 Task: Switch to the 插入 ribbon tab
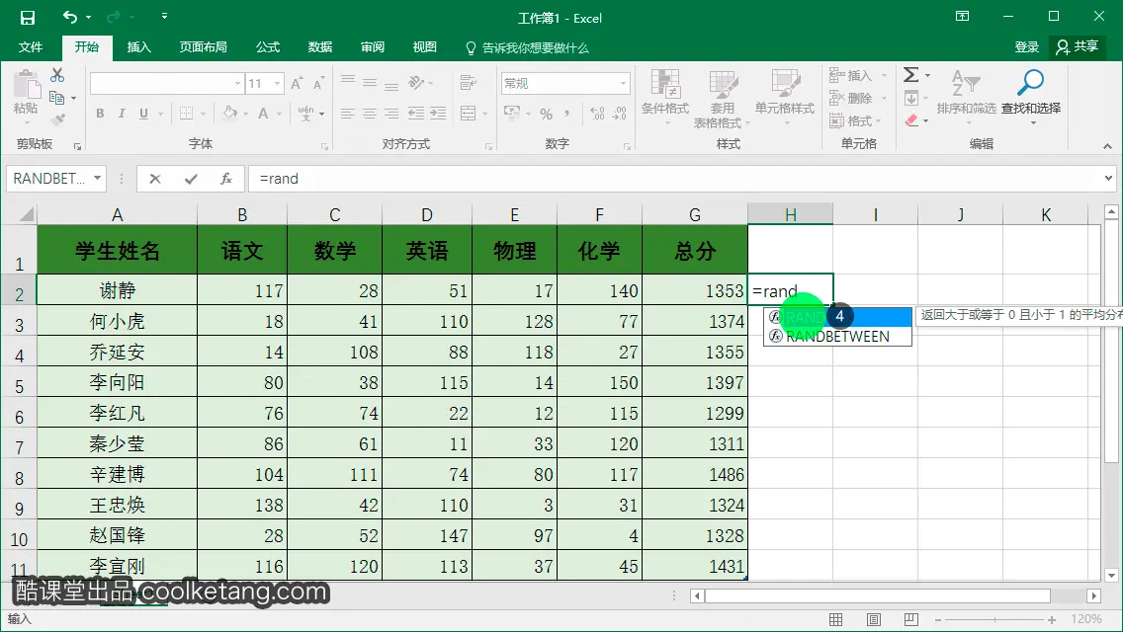coord(139,47)
